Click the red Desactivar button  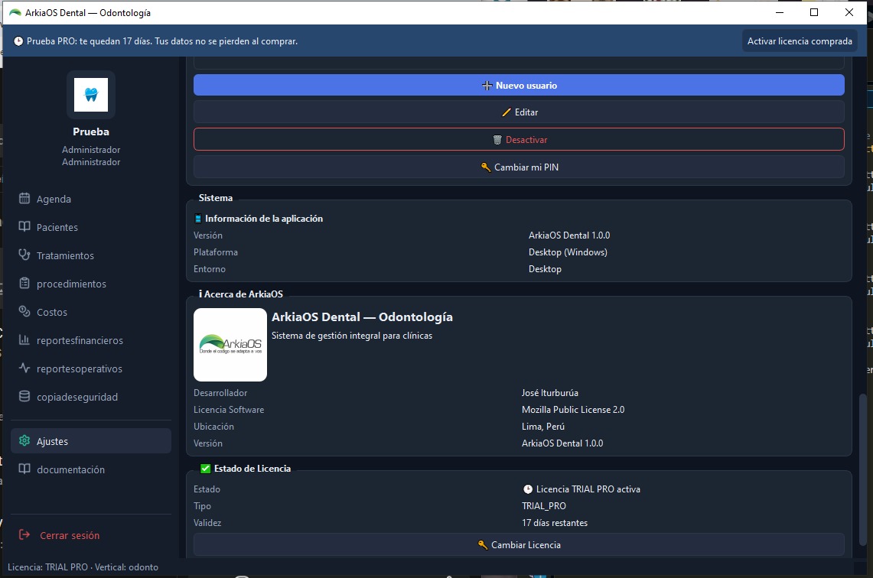tap(519, 140)
